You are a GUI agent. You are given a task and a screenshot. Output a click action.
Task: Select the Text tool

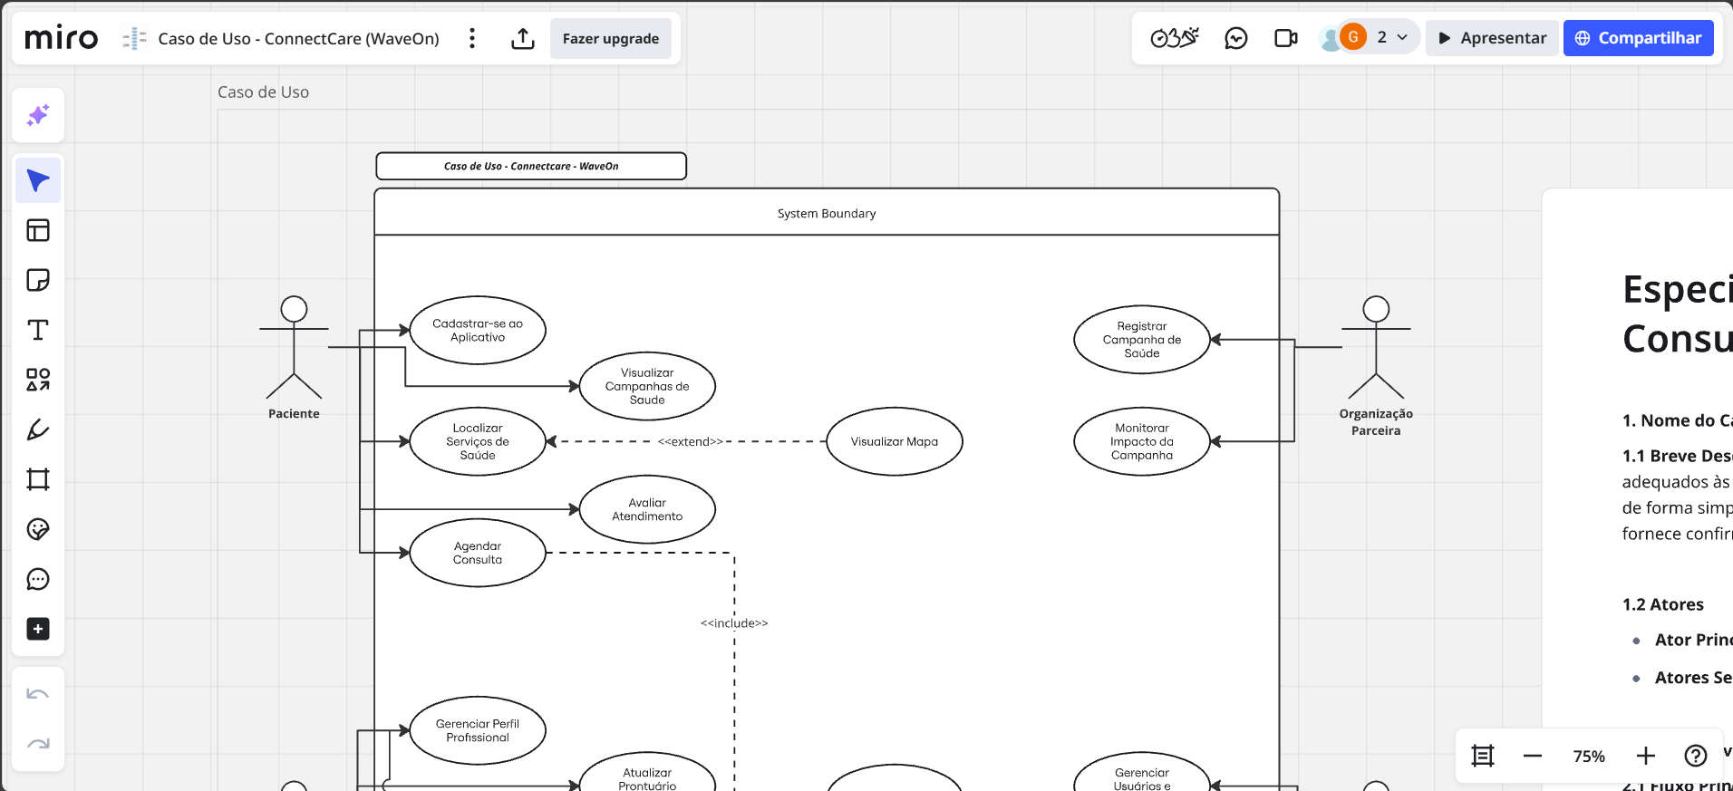(38, 330)
